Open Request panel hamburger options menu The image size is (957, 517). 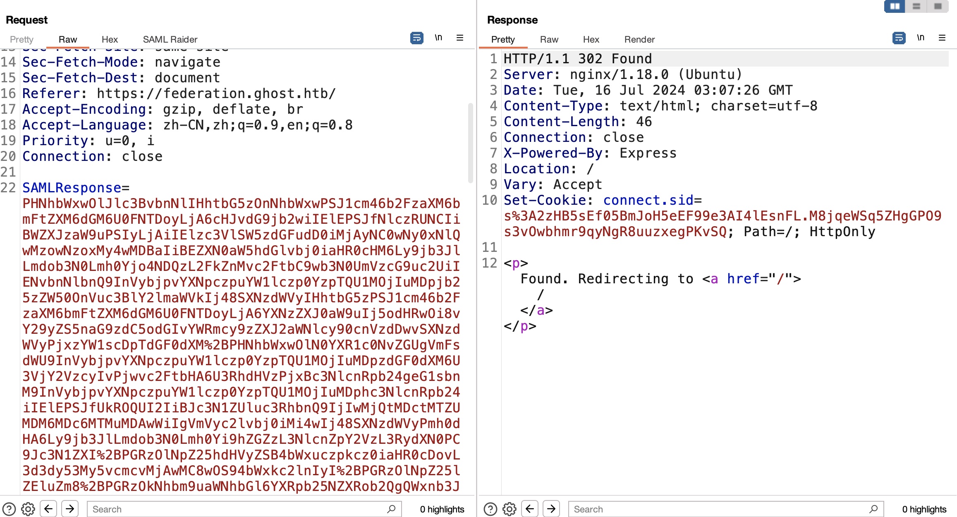point(460,38)
